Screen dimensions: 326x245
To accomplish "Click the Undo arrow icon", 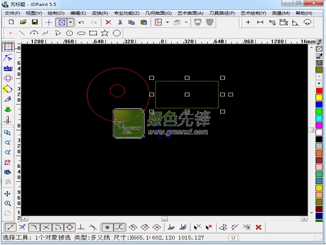I will 81,22.
